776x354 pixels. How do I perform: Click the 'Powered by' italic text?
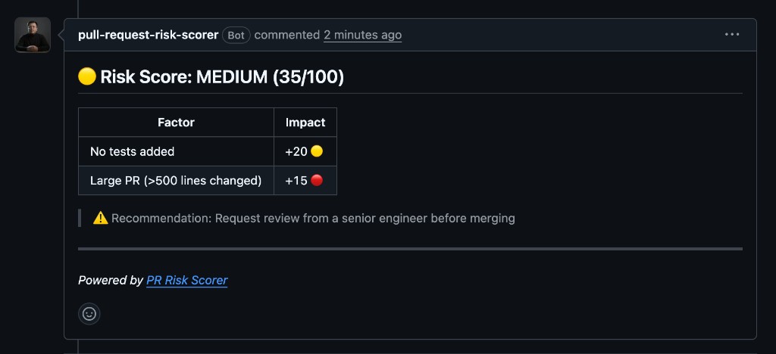(x=111, y=281)
